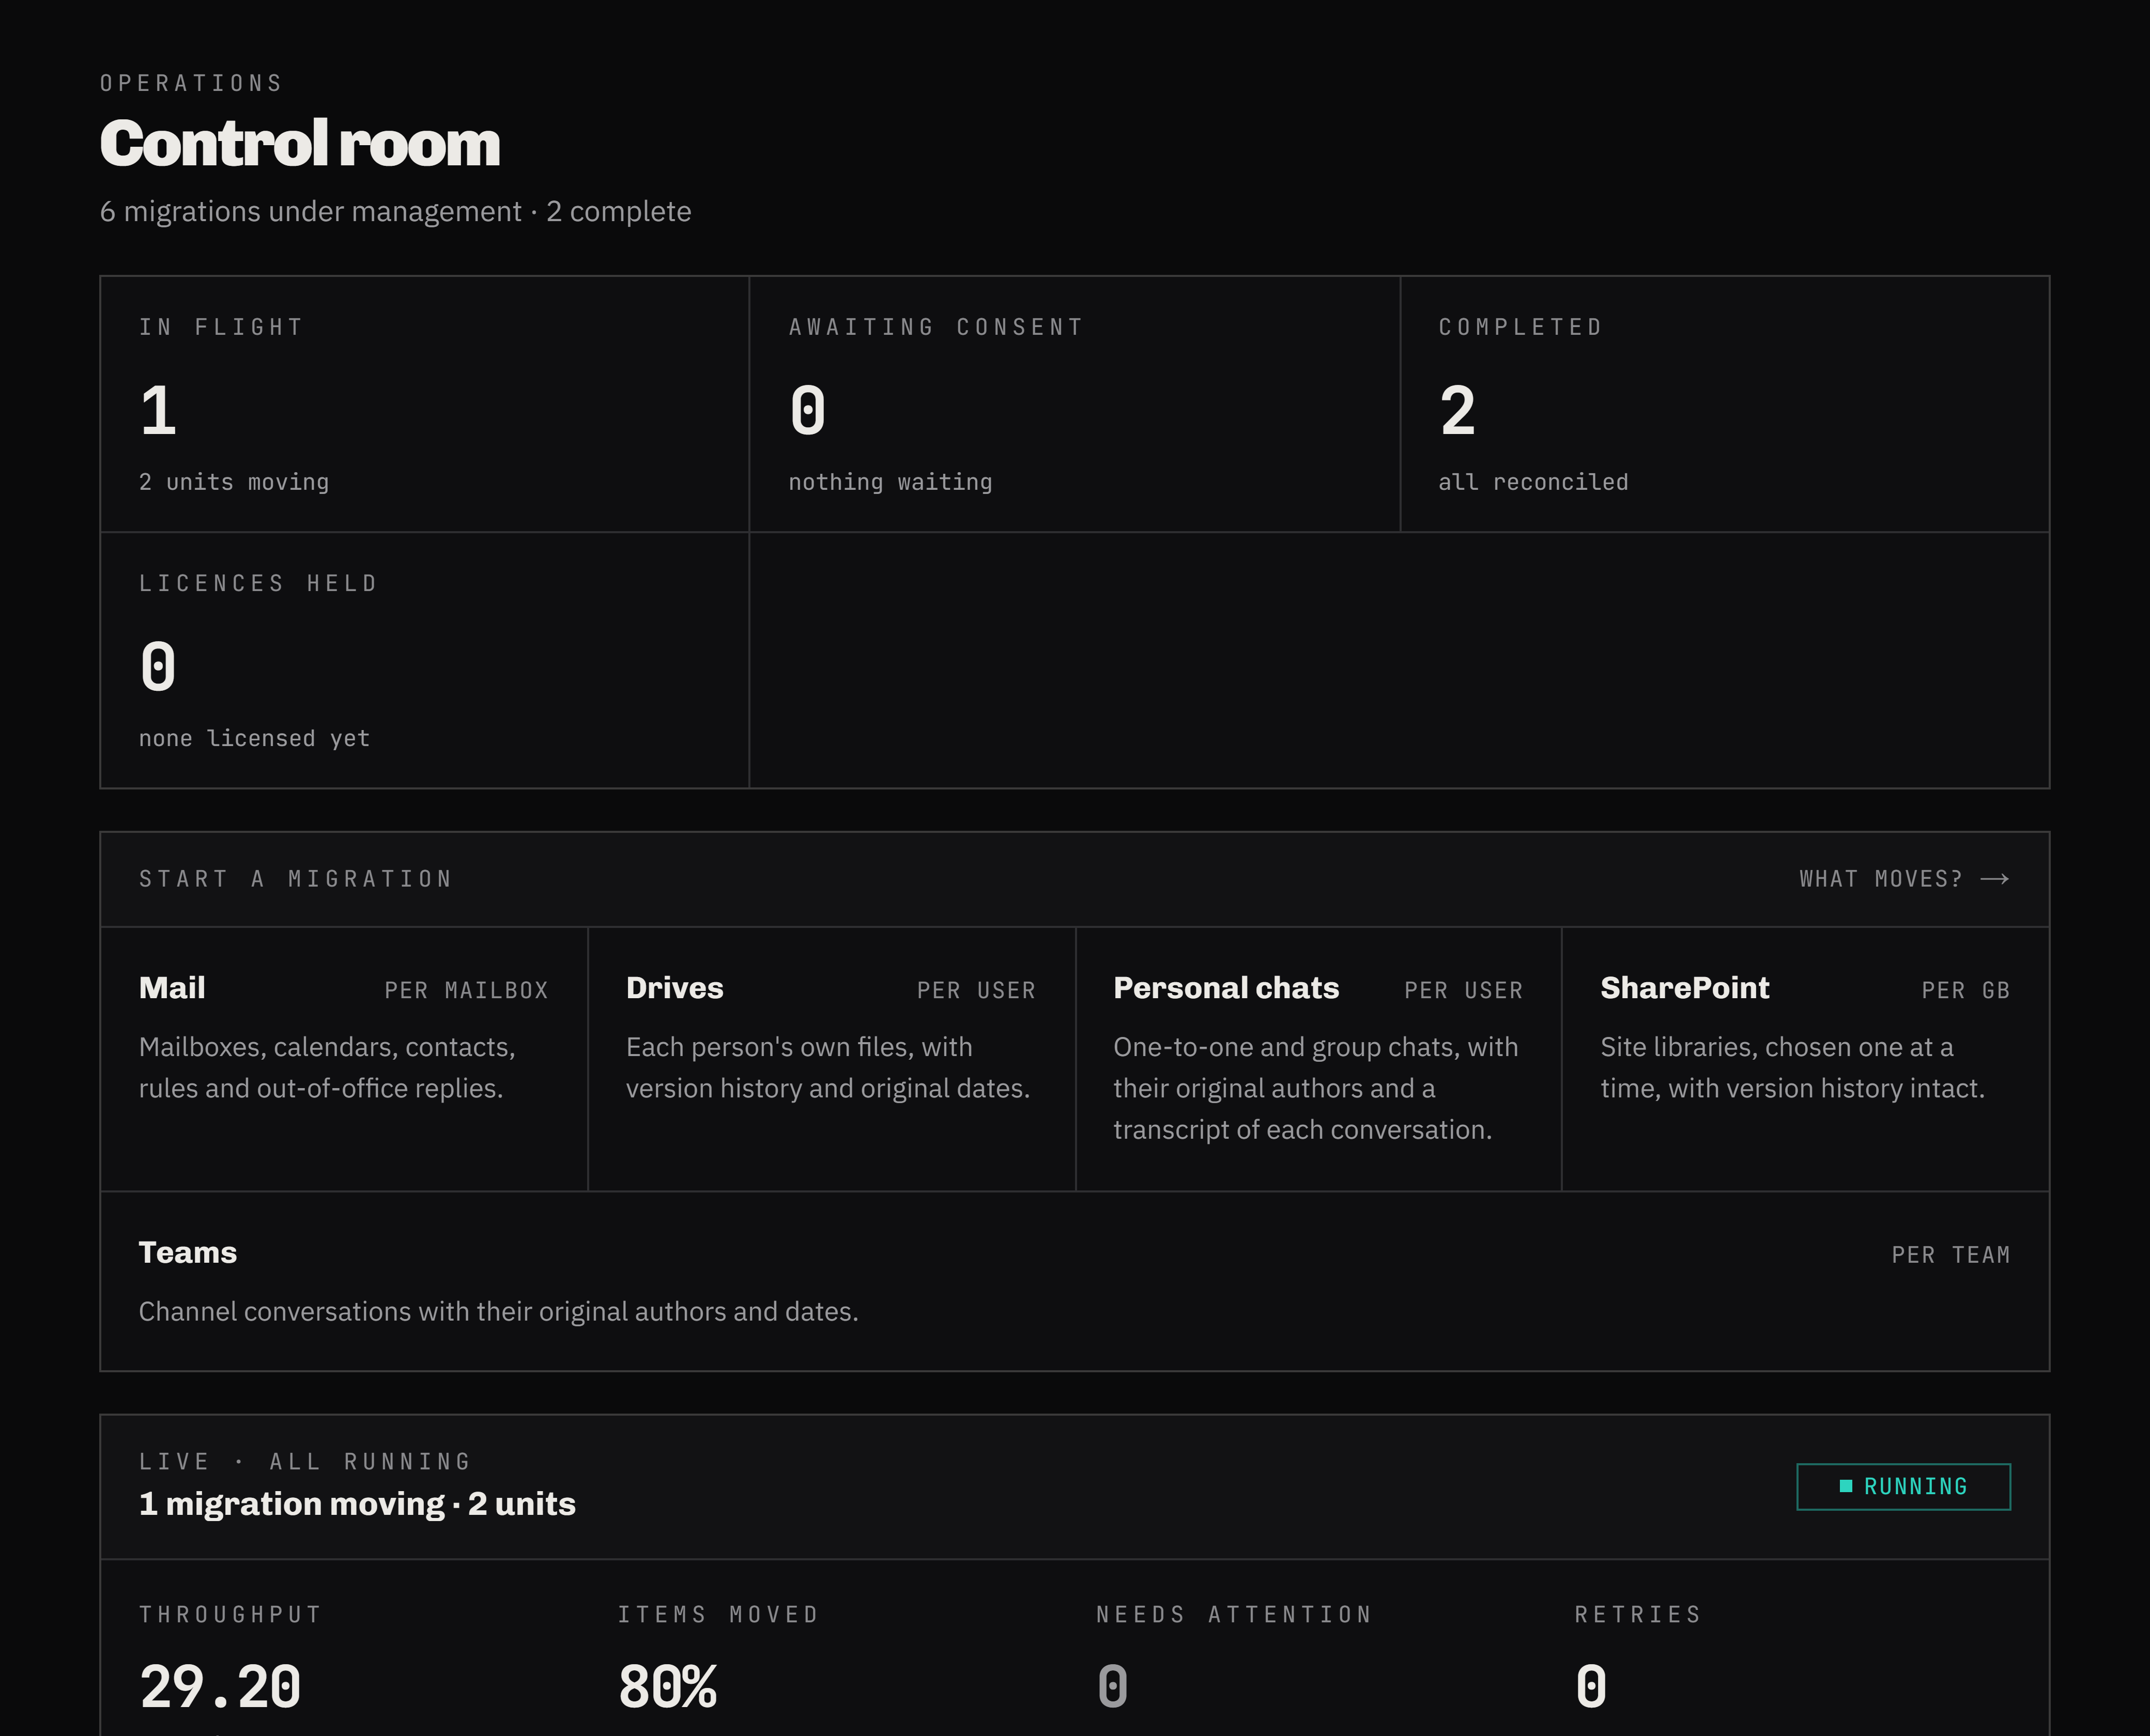
Task: Click the Retries metric label
Action: 1638,1614
